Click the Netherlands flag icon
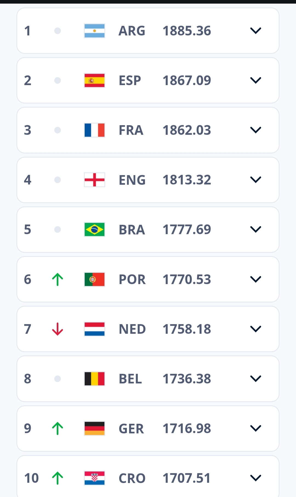296x497 pixels. 95,329
